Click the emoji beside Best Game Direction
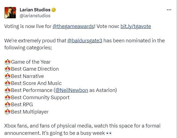The height and width of the screenshot is (138, 177). tap(8, 69)
